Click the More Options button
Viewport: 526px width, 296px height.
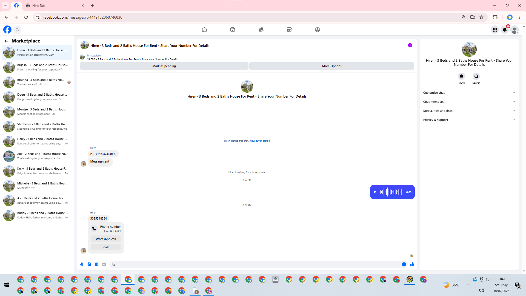[x=332, y=66]
